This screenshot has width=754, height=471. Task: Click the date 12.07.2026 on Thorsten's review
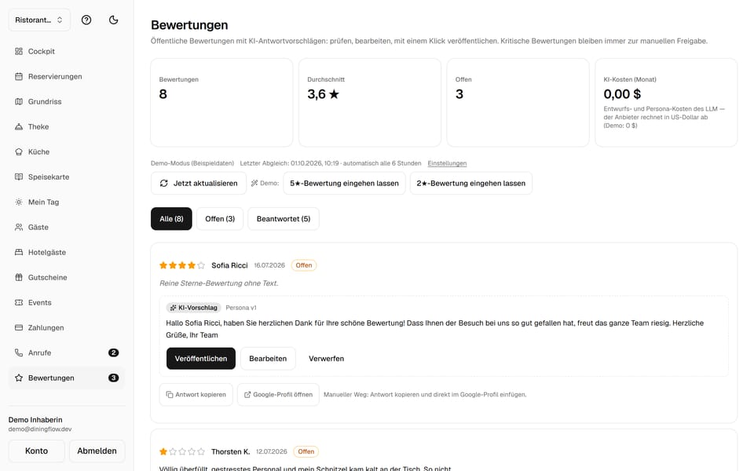coord(271,452)
